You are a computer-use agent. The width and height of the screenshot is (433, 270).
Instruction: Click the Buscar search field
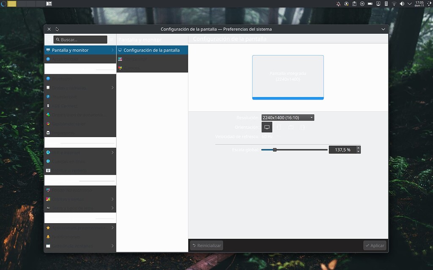pyautogui.click(x=80, y=39)
